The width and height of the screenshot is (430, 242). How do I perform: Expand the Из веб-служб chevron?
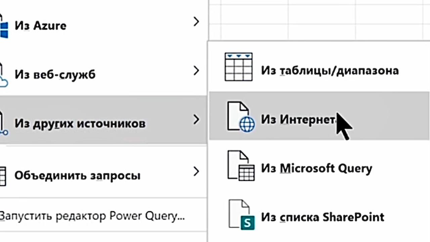196,71
